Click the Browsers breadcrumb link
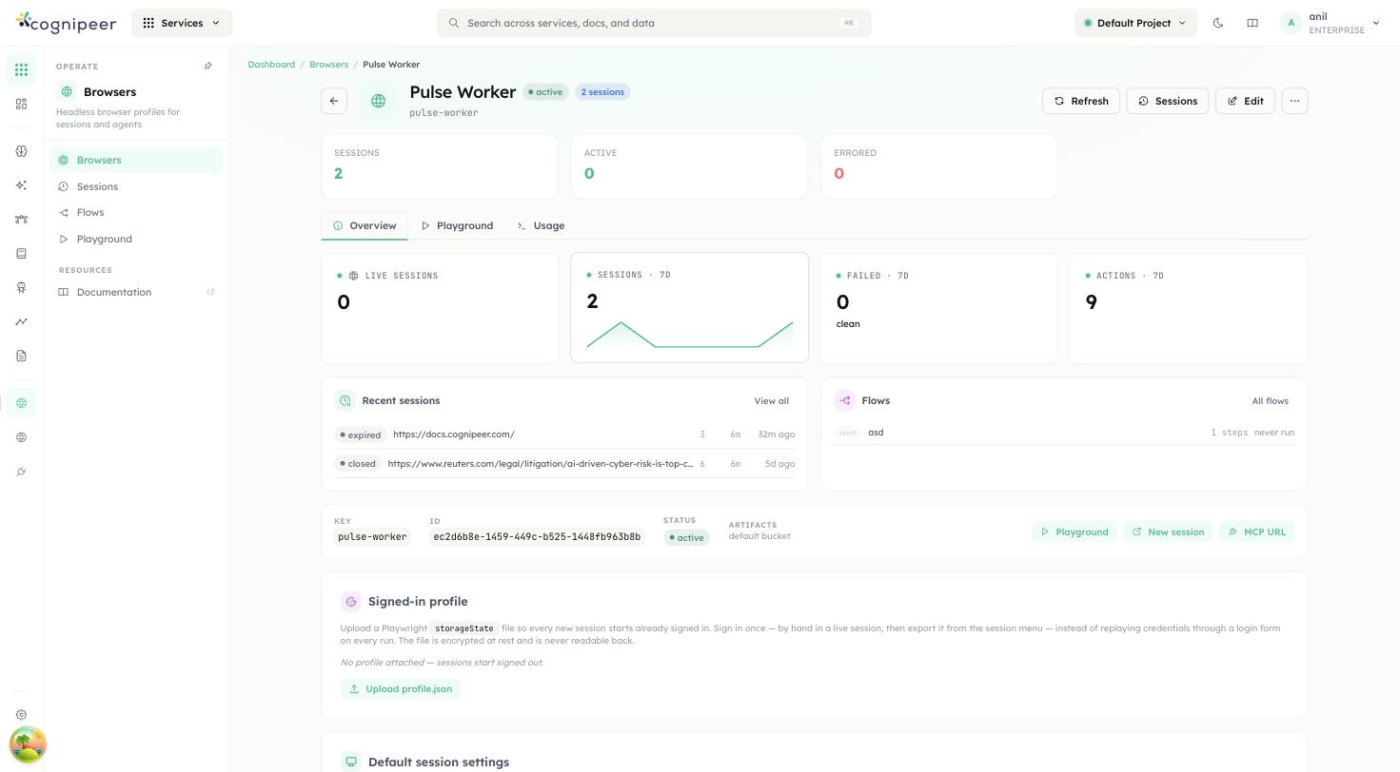The image size is (1400, 772). point(328,65)
